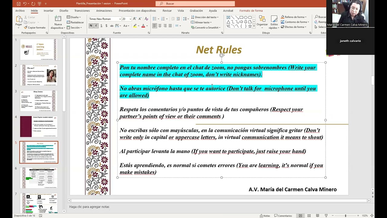This screenshot has width=387, height=218.
Task: Switch to Formato de forma tab
Action: (251, 11)
